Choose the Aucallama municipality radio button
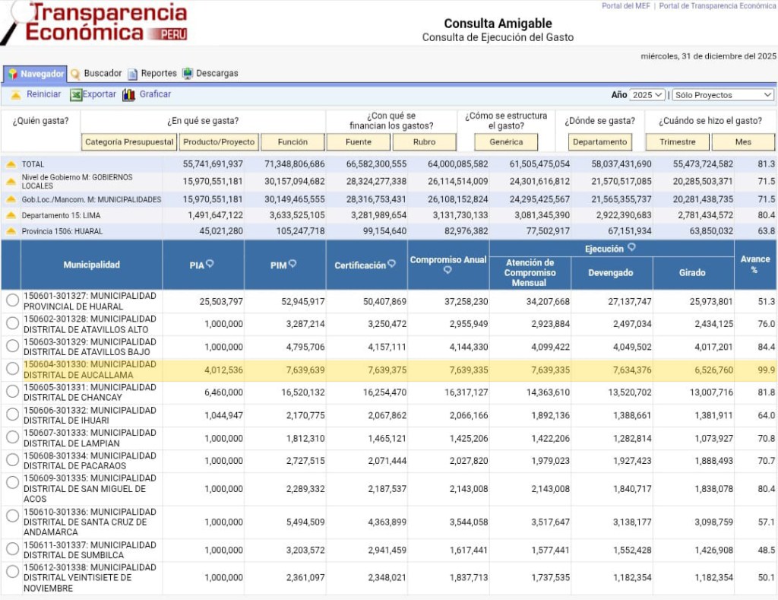Screen dimensions: 778x600 12,369
